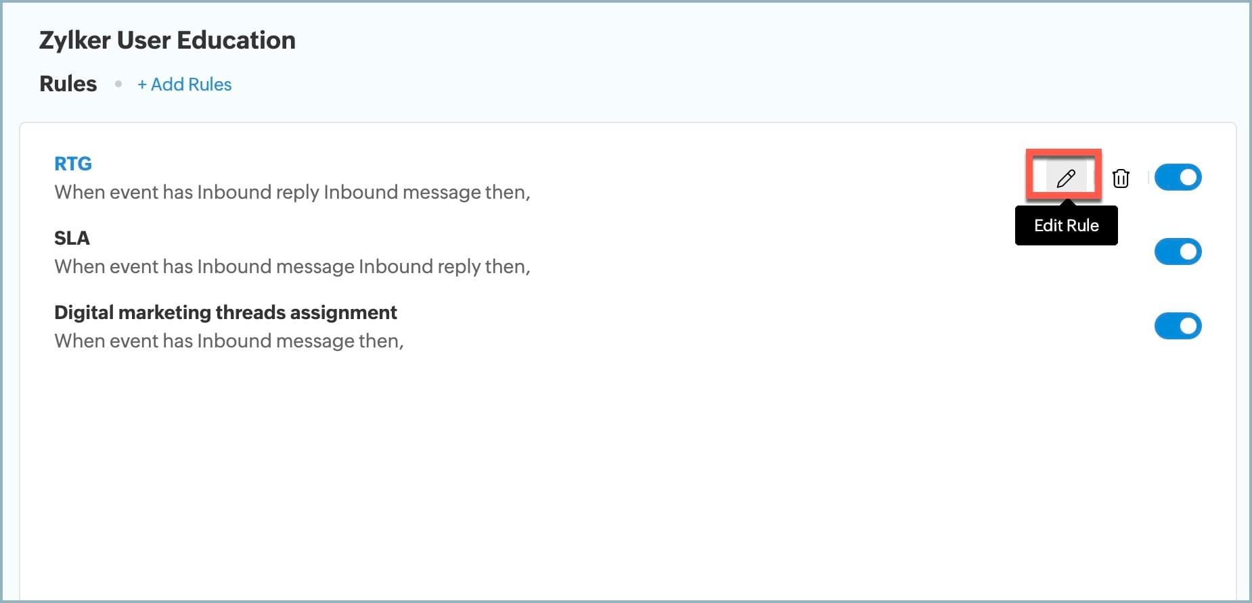
Task: Click the plus sign before Add Rules
Action: 142,85
